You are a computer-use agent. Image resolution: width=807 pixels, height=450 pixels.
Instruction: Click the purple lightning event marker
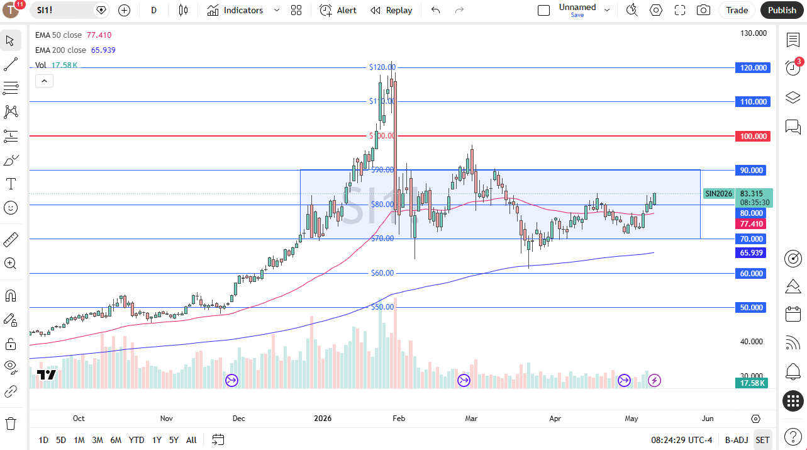coord(654,380)
